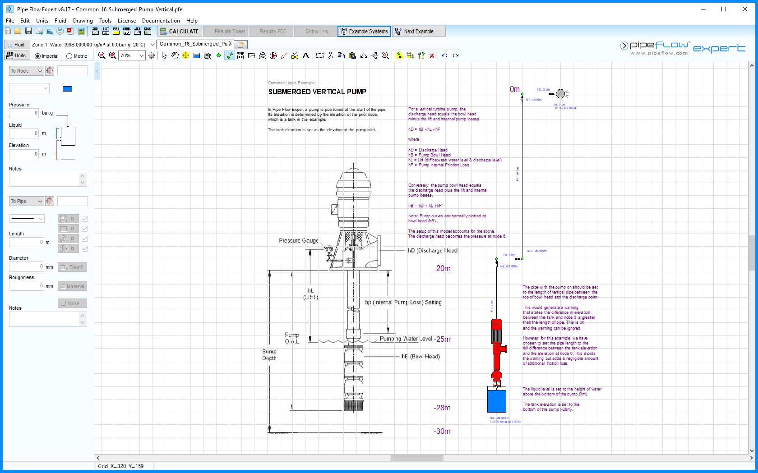Click the CALC settings toolbar icon

[148, 31]
